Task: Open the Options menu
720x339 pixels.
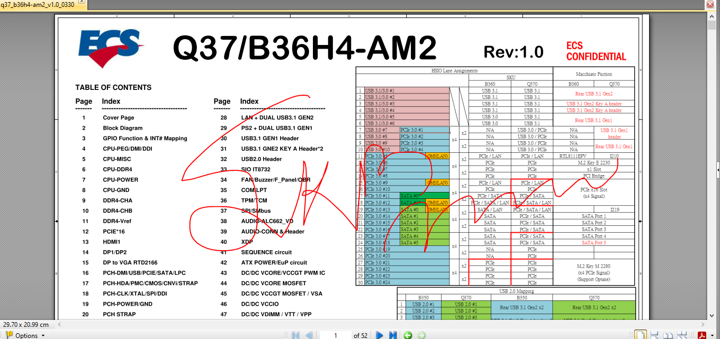Action: [x=25, y=335]
